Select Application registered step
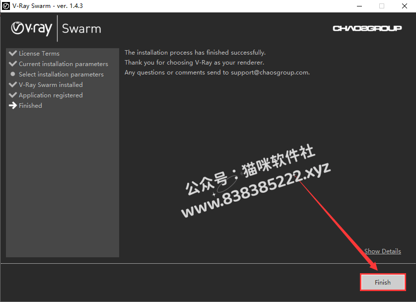This screenshot has width=416, height=302. point(51,95)
